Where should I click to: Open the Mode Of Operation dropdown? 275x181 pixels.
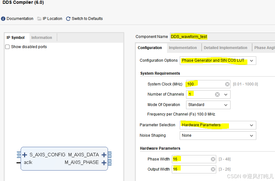coord(208,105)
